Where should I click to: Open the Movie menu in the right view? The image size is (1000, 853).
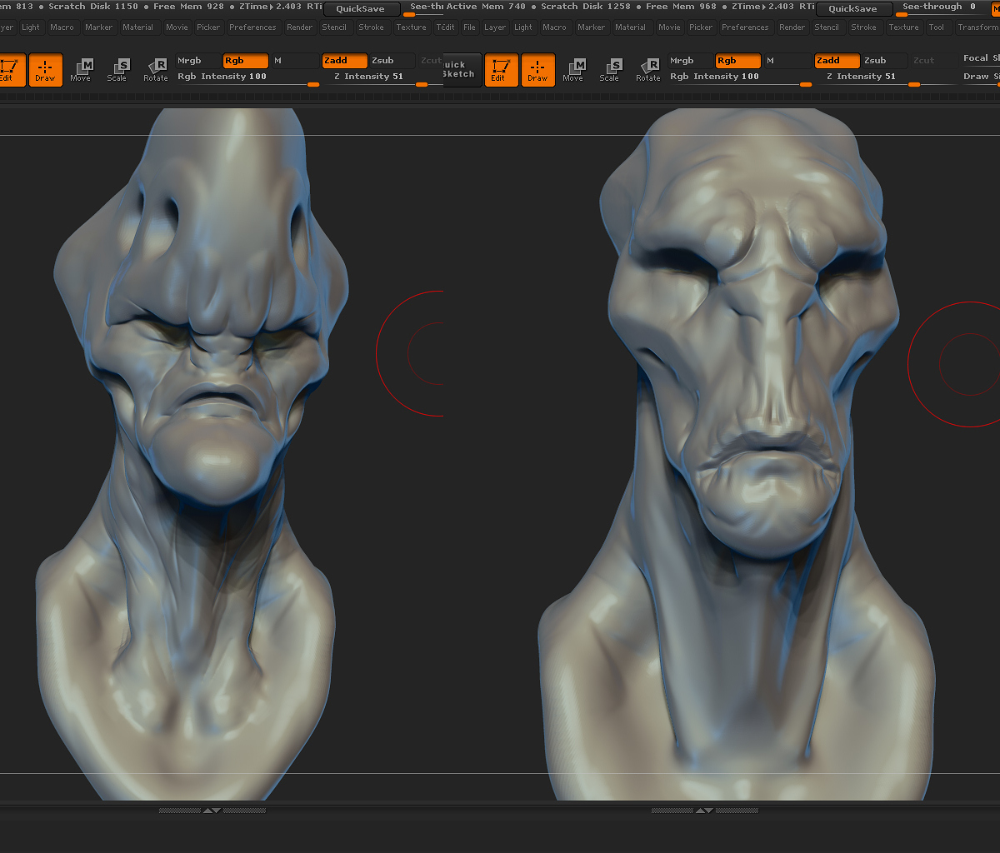coord(669,27)
